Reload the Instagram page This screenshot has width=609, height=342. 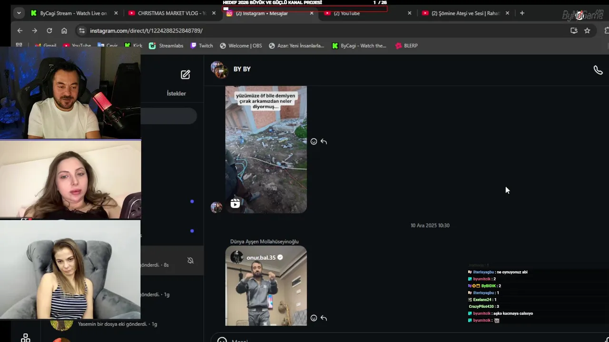(x=49, y=30)
